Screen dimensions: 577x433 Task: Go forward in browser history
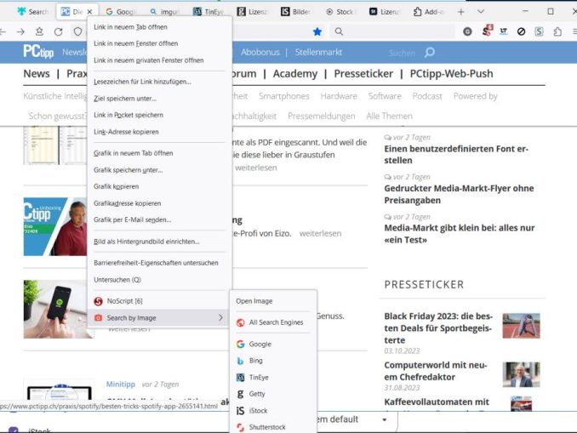pyautogui.click(x=20, y=32)
